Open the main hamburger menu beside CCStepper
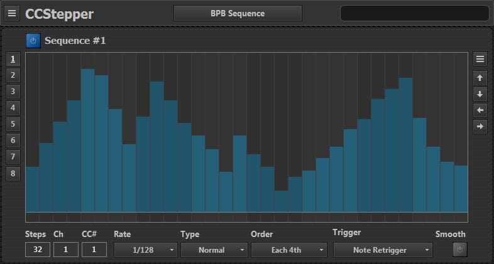Image resolution: width=494 pixels, height=264 pixels. (13, 13)
